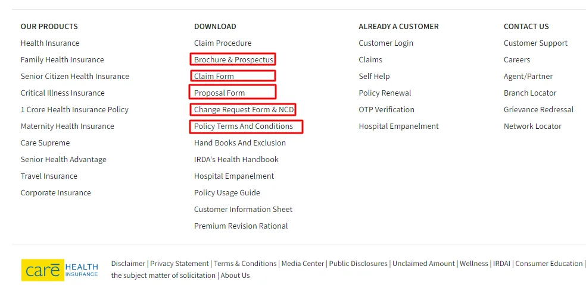The image size is (586, 288).
Task: Click the Proposal Form link
Action: point(219,93)
